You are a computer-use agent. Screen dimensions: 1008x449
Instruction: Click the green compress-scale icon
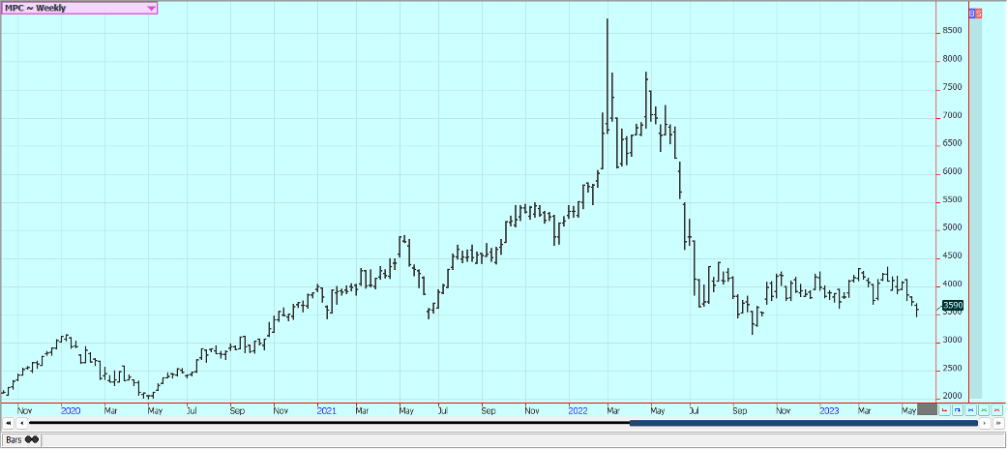coord(983,409)
